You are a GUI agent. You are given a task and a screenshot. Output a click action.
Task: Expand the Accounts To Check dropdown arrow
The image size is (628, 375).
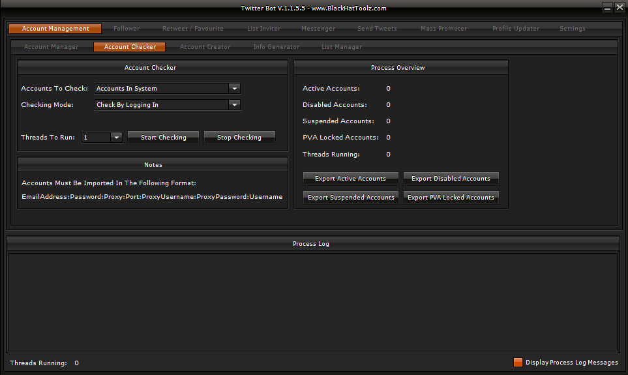point(235,89)
